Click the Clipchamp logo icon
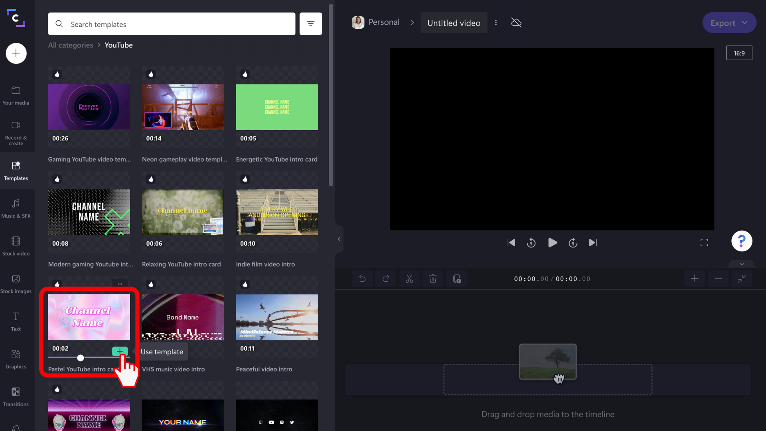 (16, 18)
